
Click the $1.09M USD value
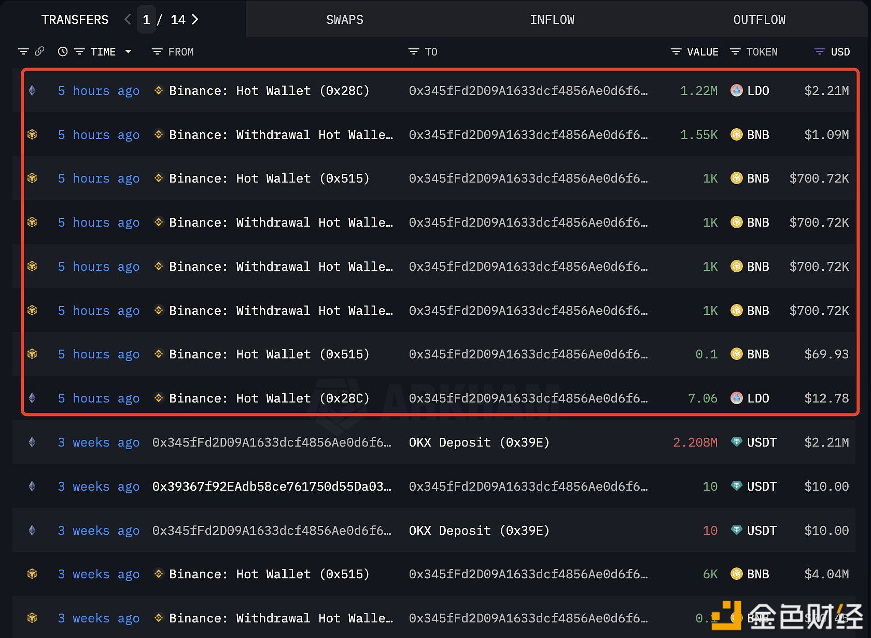pos(826,135)
